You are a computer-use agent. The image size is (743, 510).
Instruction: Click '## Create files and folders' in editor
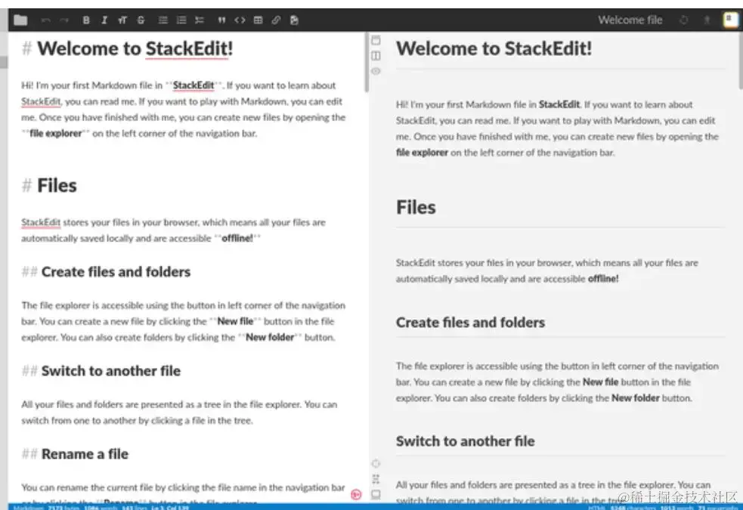[x=106, y=272]
